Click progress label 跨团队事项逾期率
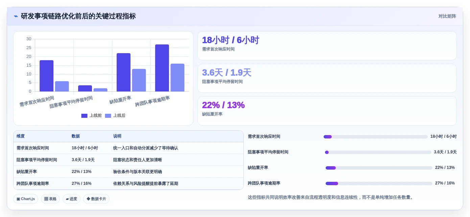Screen dimensions: 470x217 [x=264, y=183]
